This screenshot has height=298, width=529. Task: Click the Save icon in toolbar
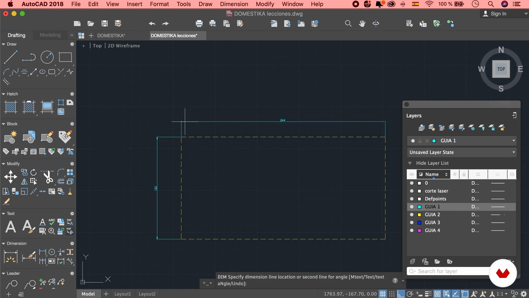(104, 23)
